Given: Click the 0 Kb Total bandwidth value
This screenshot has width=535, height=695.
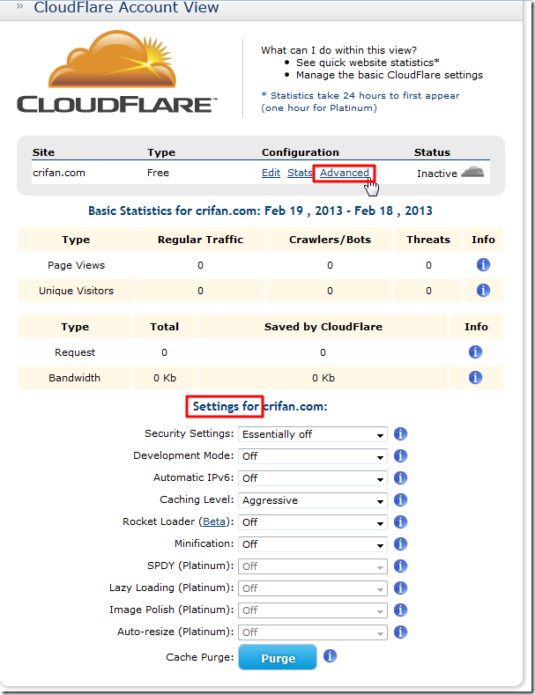Looking at the screenshot, I should pos(165,378).
